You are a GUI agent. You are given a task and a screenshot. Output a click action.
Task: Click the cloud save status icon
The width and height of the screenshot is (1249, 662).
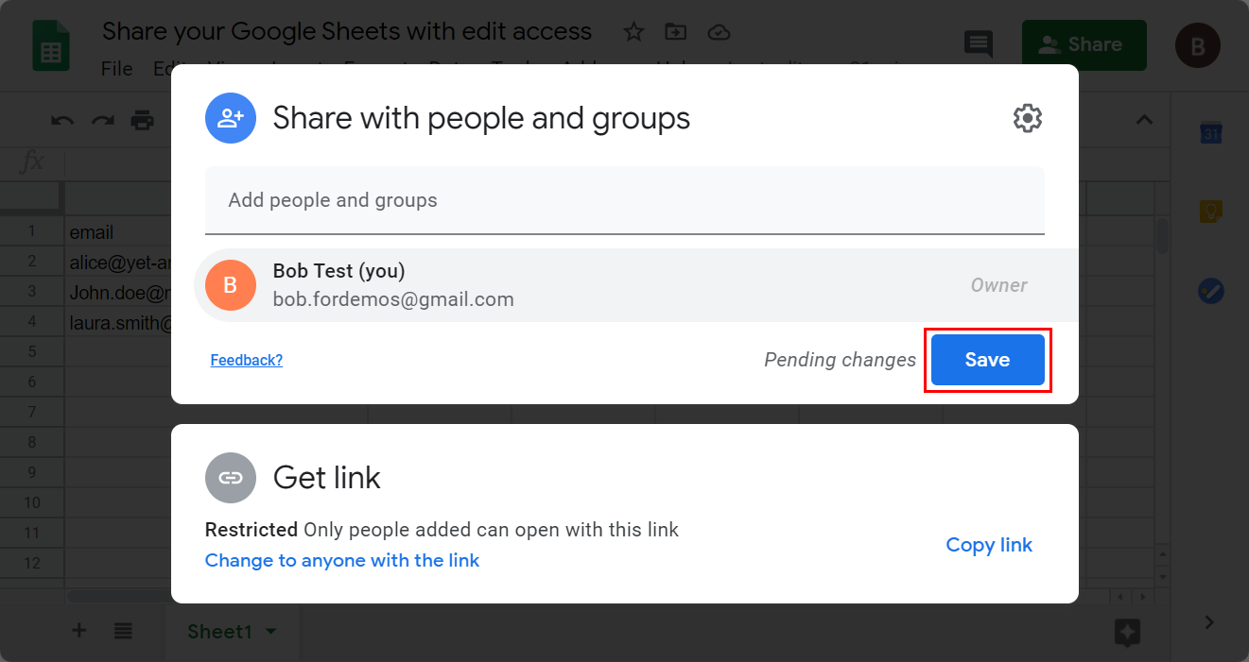click(720, 32)
